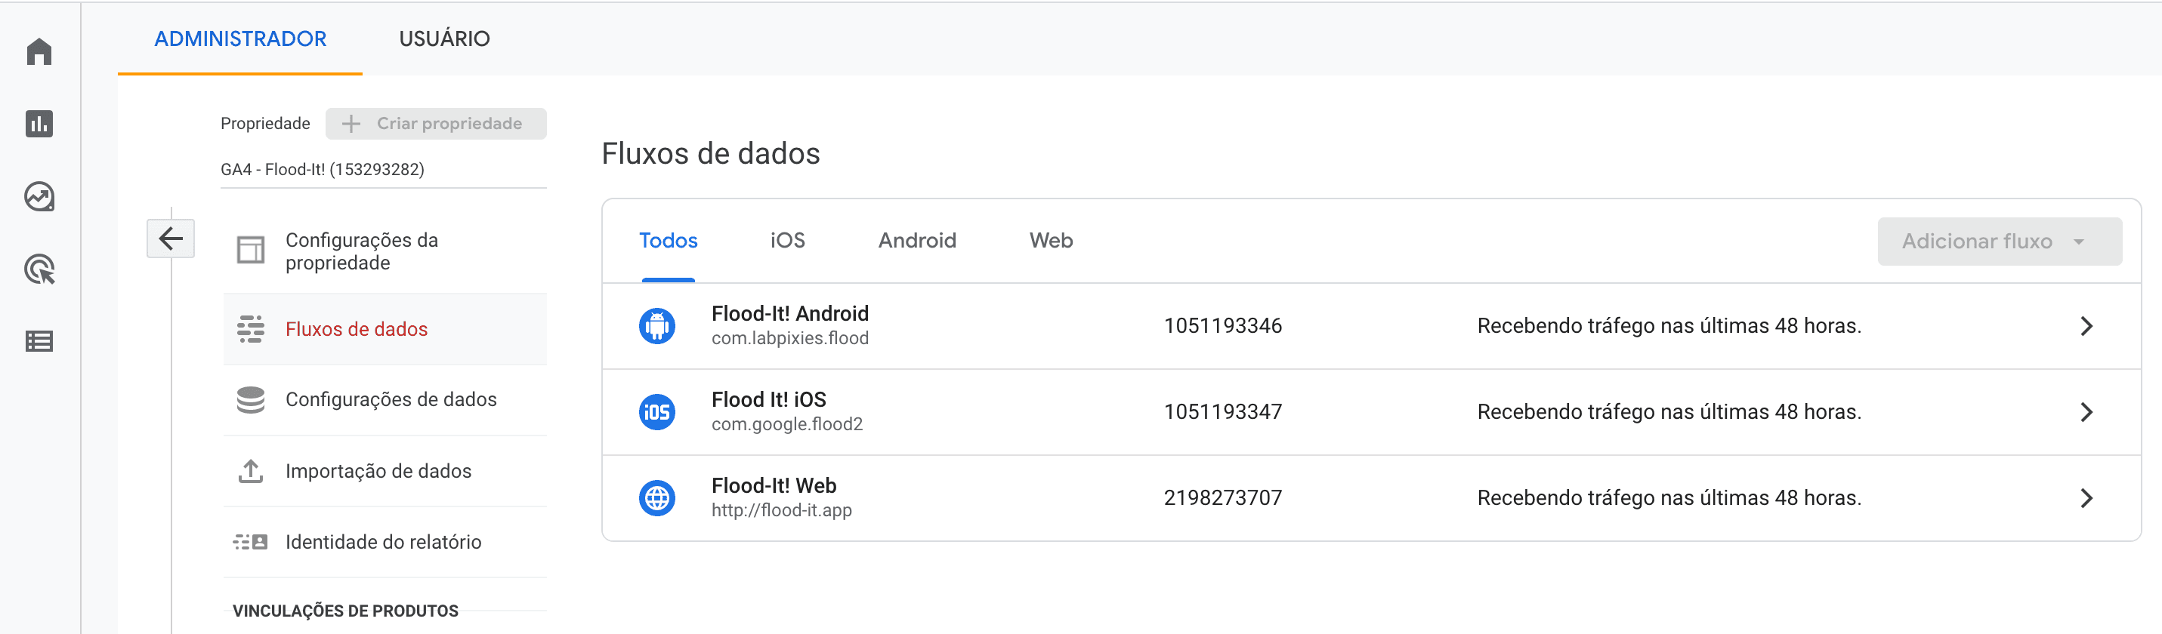Image resolution: width=2162 pixels, height=634 pixels.
Task: Click the Flood-It! Web globe icon
Action: point(656,498)
